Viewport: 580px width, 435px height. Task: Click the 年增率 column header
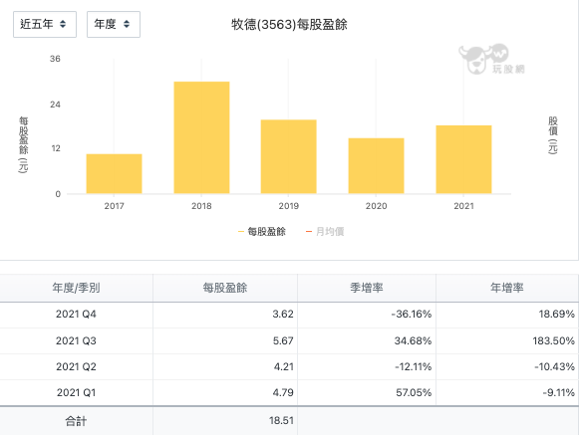pos(507,288)
